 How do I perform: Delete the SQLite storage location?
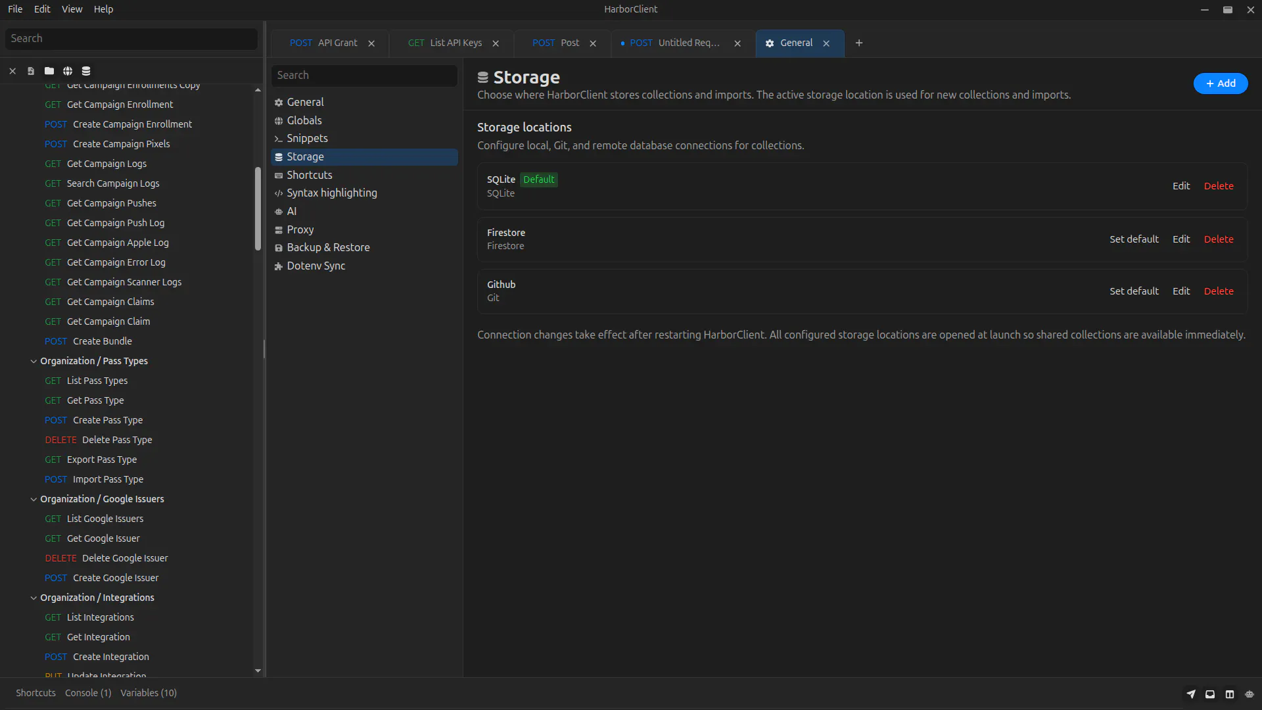click(1219, 186)
